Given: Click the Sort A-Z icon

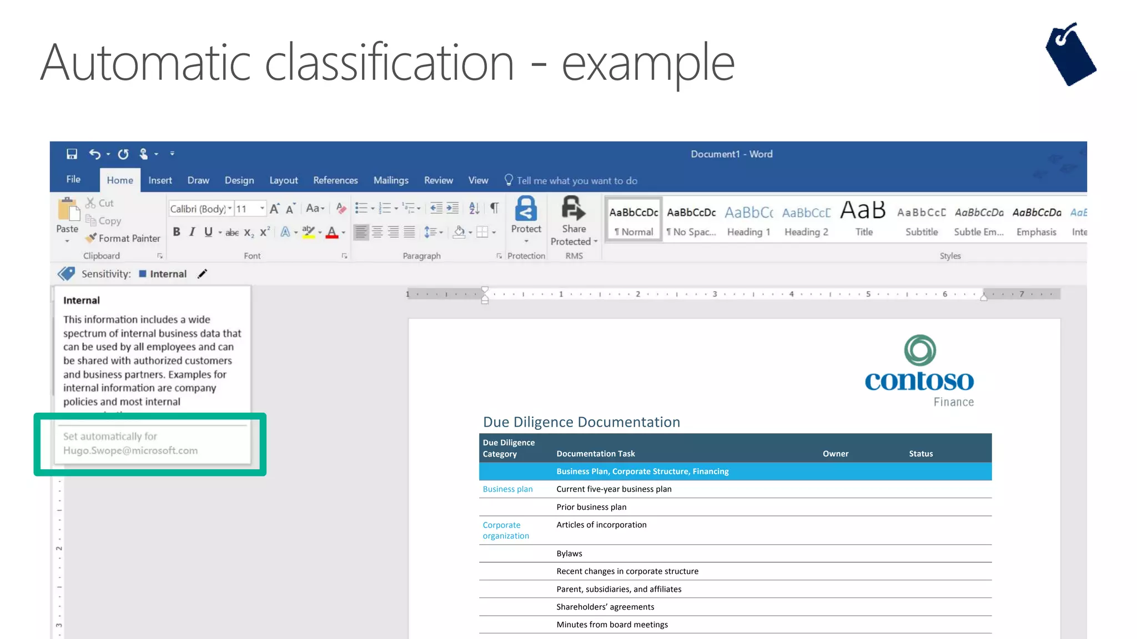Looking at the screenshot, I should 474,208.
